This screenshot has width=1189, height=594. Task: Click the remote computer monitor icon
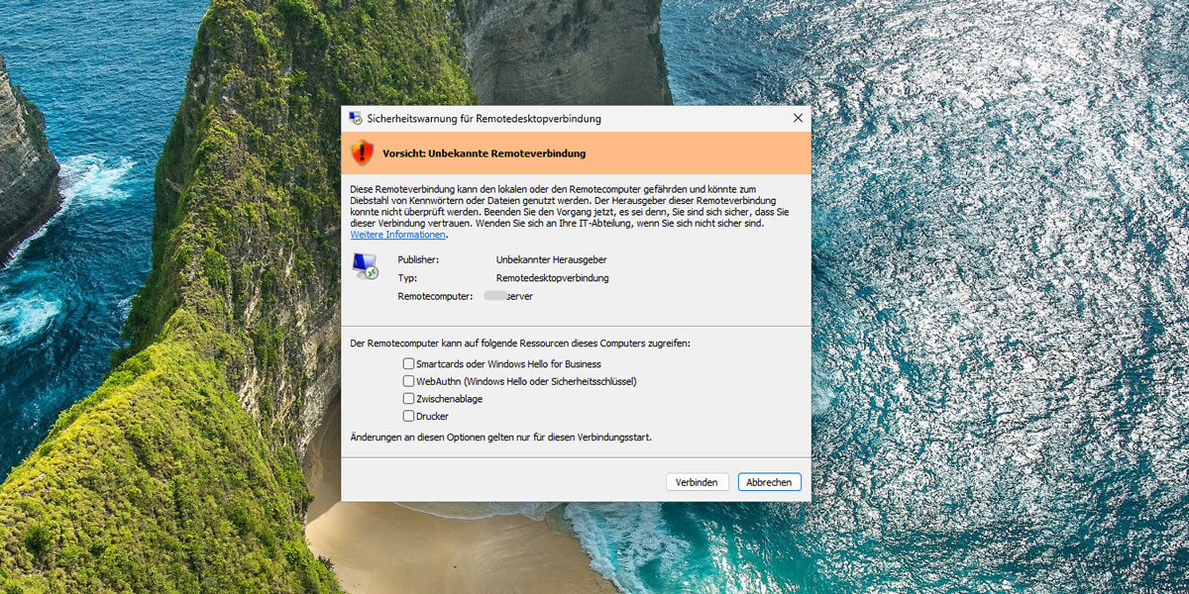[x=365, y=266]
